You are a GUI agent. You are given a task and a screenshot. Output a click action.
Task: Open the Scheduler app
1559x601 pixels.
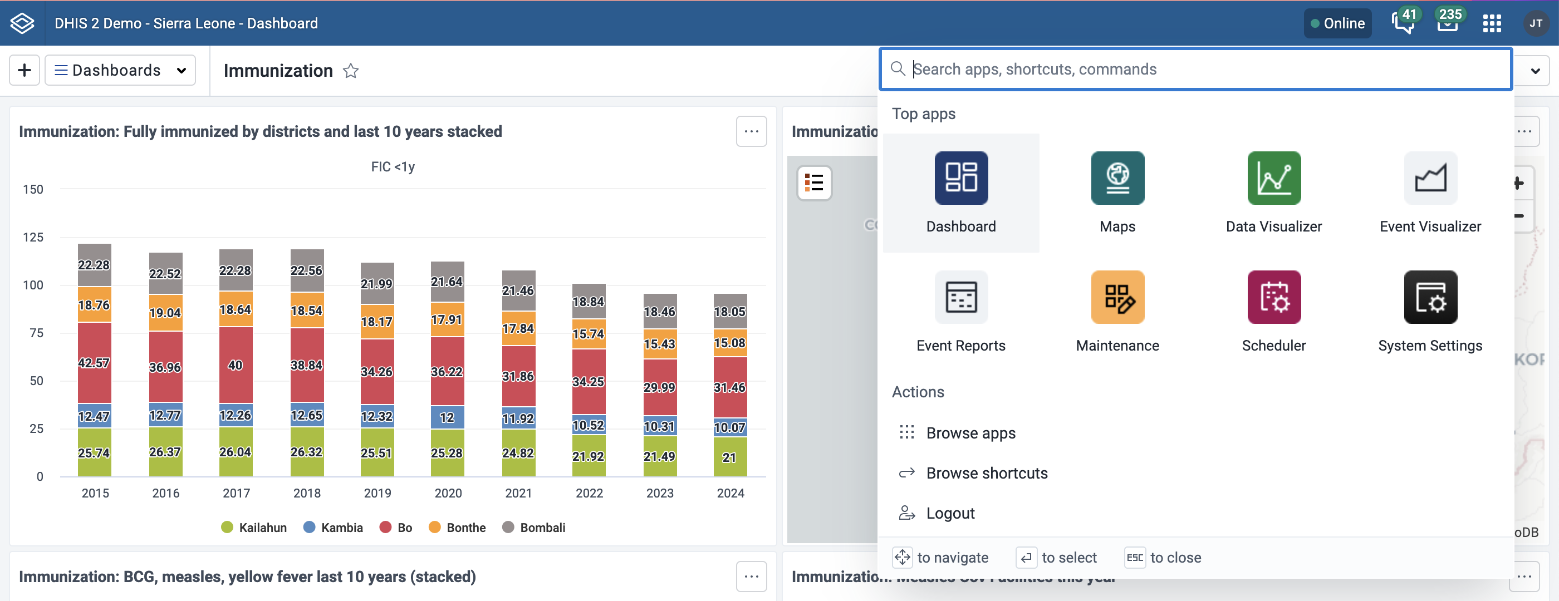(1273, 297)
